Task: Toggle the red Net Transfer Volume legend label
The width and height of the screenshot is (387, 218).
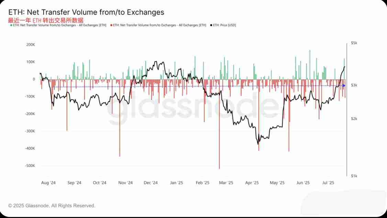Action: point(160,25)
